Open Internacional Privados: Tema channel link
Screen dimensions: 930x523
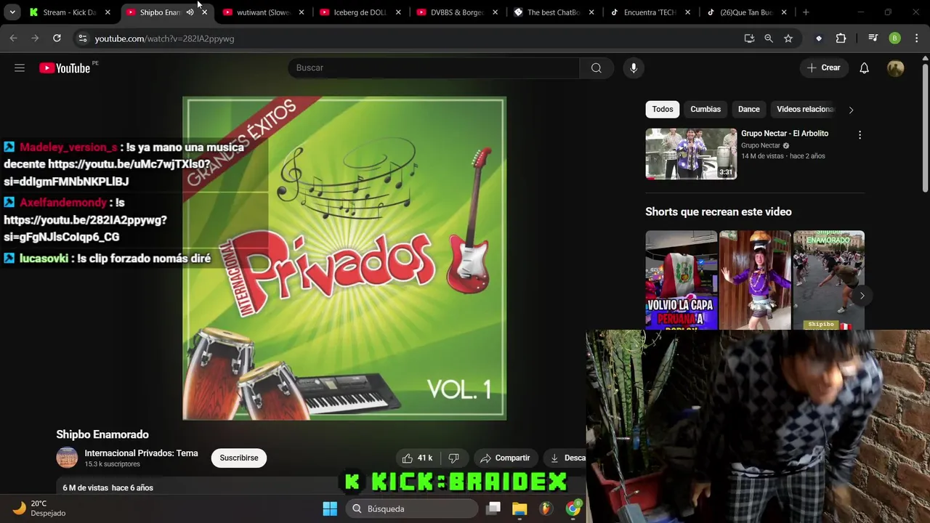pos(141,453)
